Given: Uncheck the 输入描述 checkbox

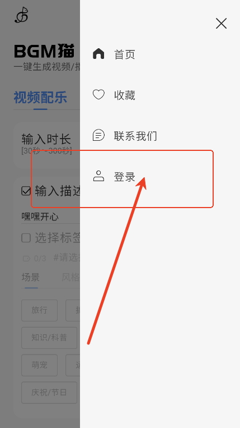Looking at the screenshot, I should tap(26, 191).
